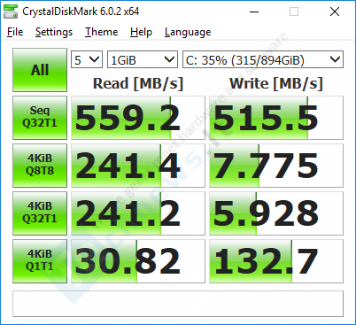Screen dimensions: 356x325
Task: Open the Settings menu
Action: [54, 32]
